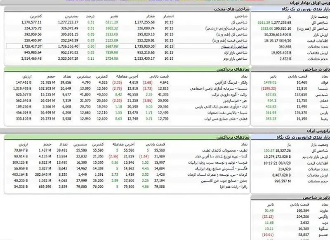Viewport: 330px width, 240px height.
Task: Click the 1,277,223.37 highest value cell
Action: [68, 22]
